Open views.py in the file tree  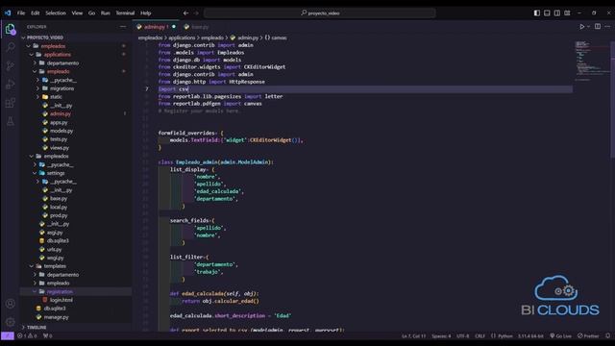pyautogui.click(x=60, y=148)
